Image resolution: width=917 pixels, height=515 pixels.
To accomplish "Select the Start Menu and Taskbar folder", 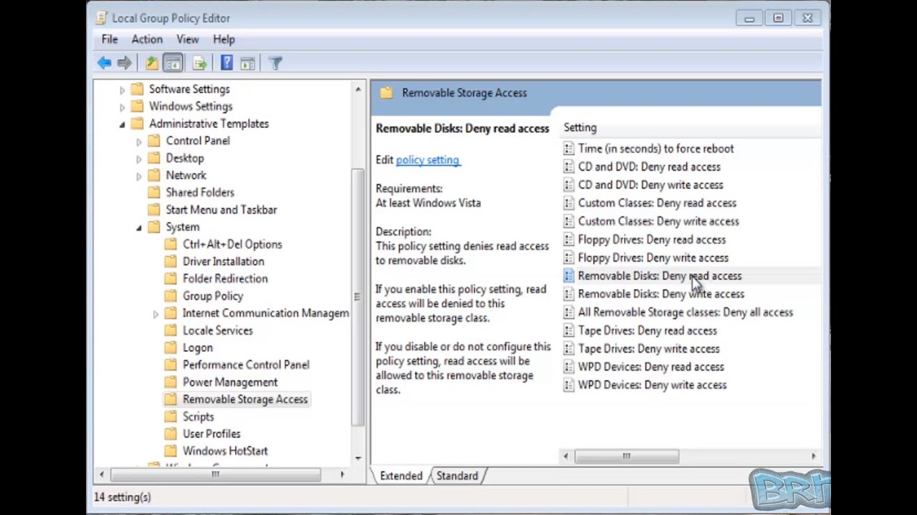I will click(221, 210).
